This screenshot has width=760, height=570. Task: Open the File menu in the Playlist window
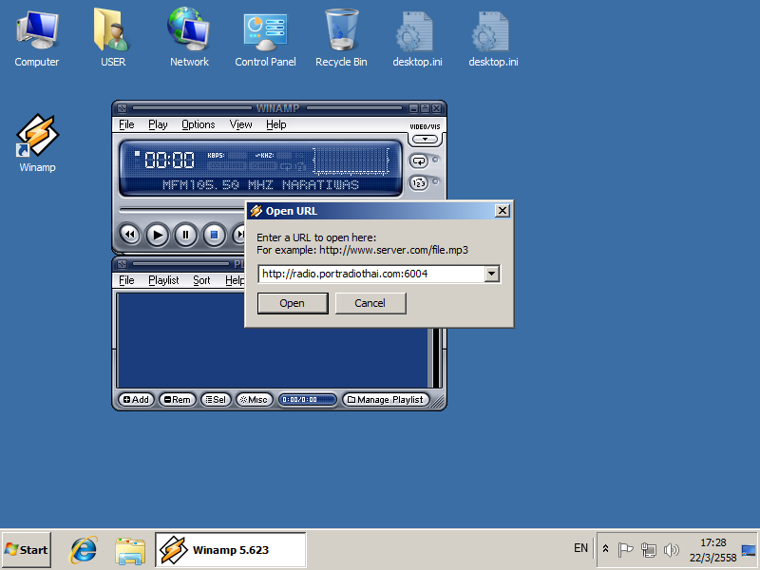click(126, 280)
